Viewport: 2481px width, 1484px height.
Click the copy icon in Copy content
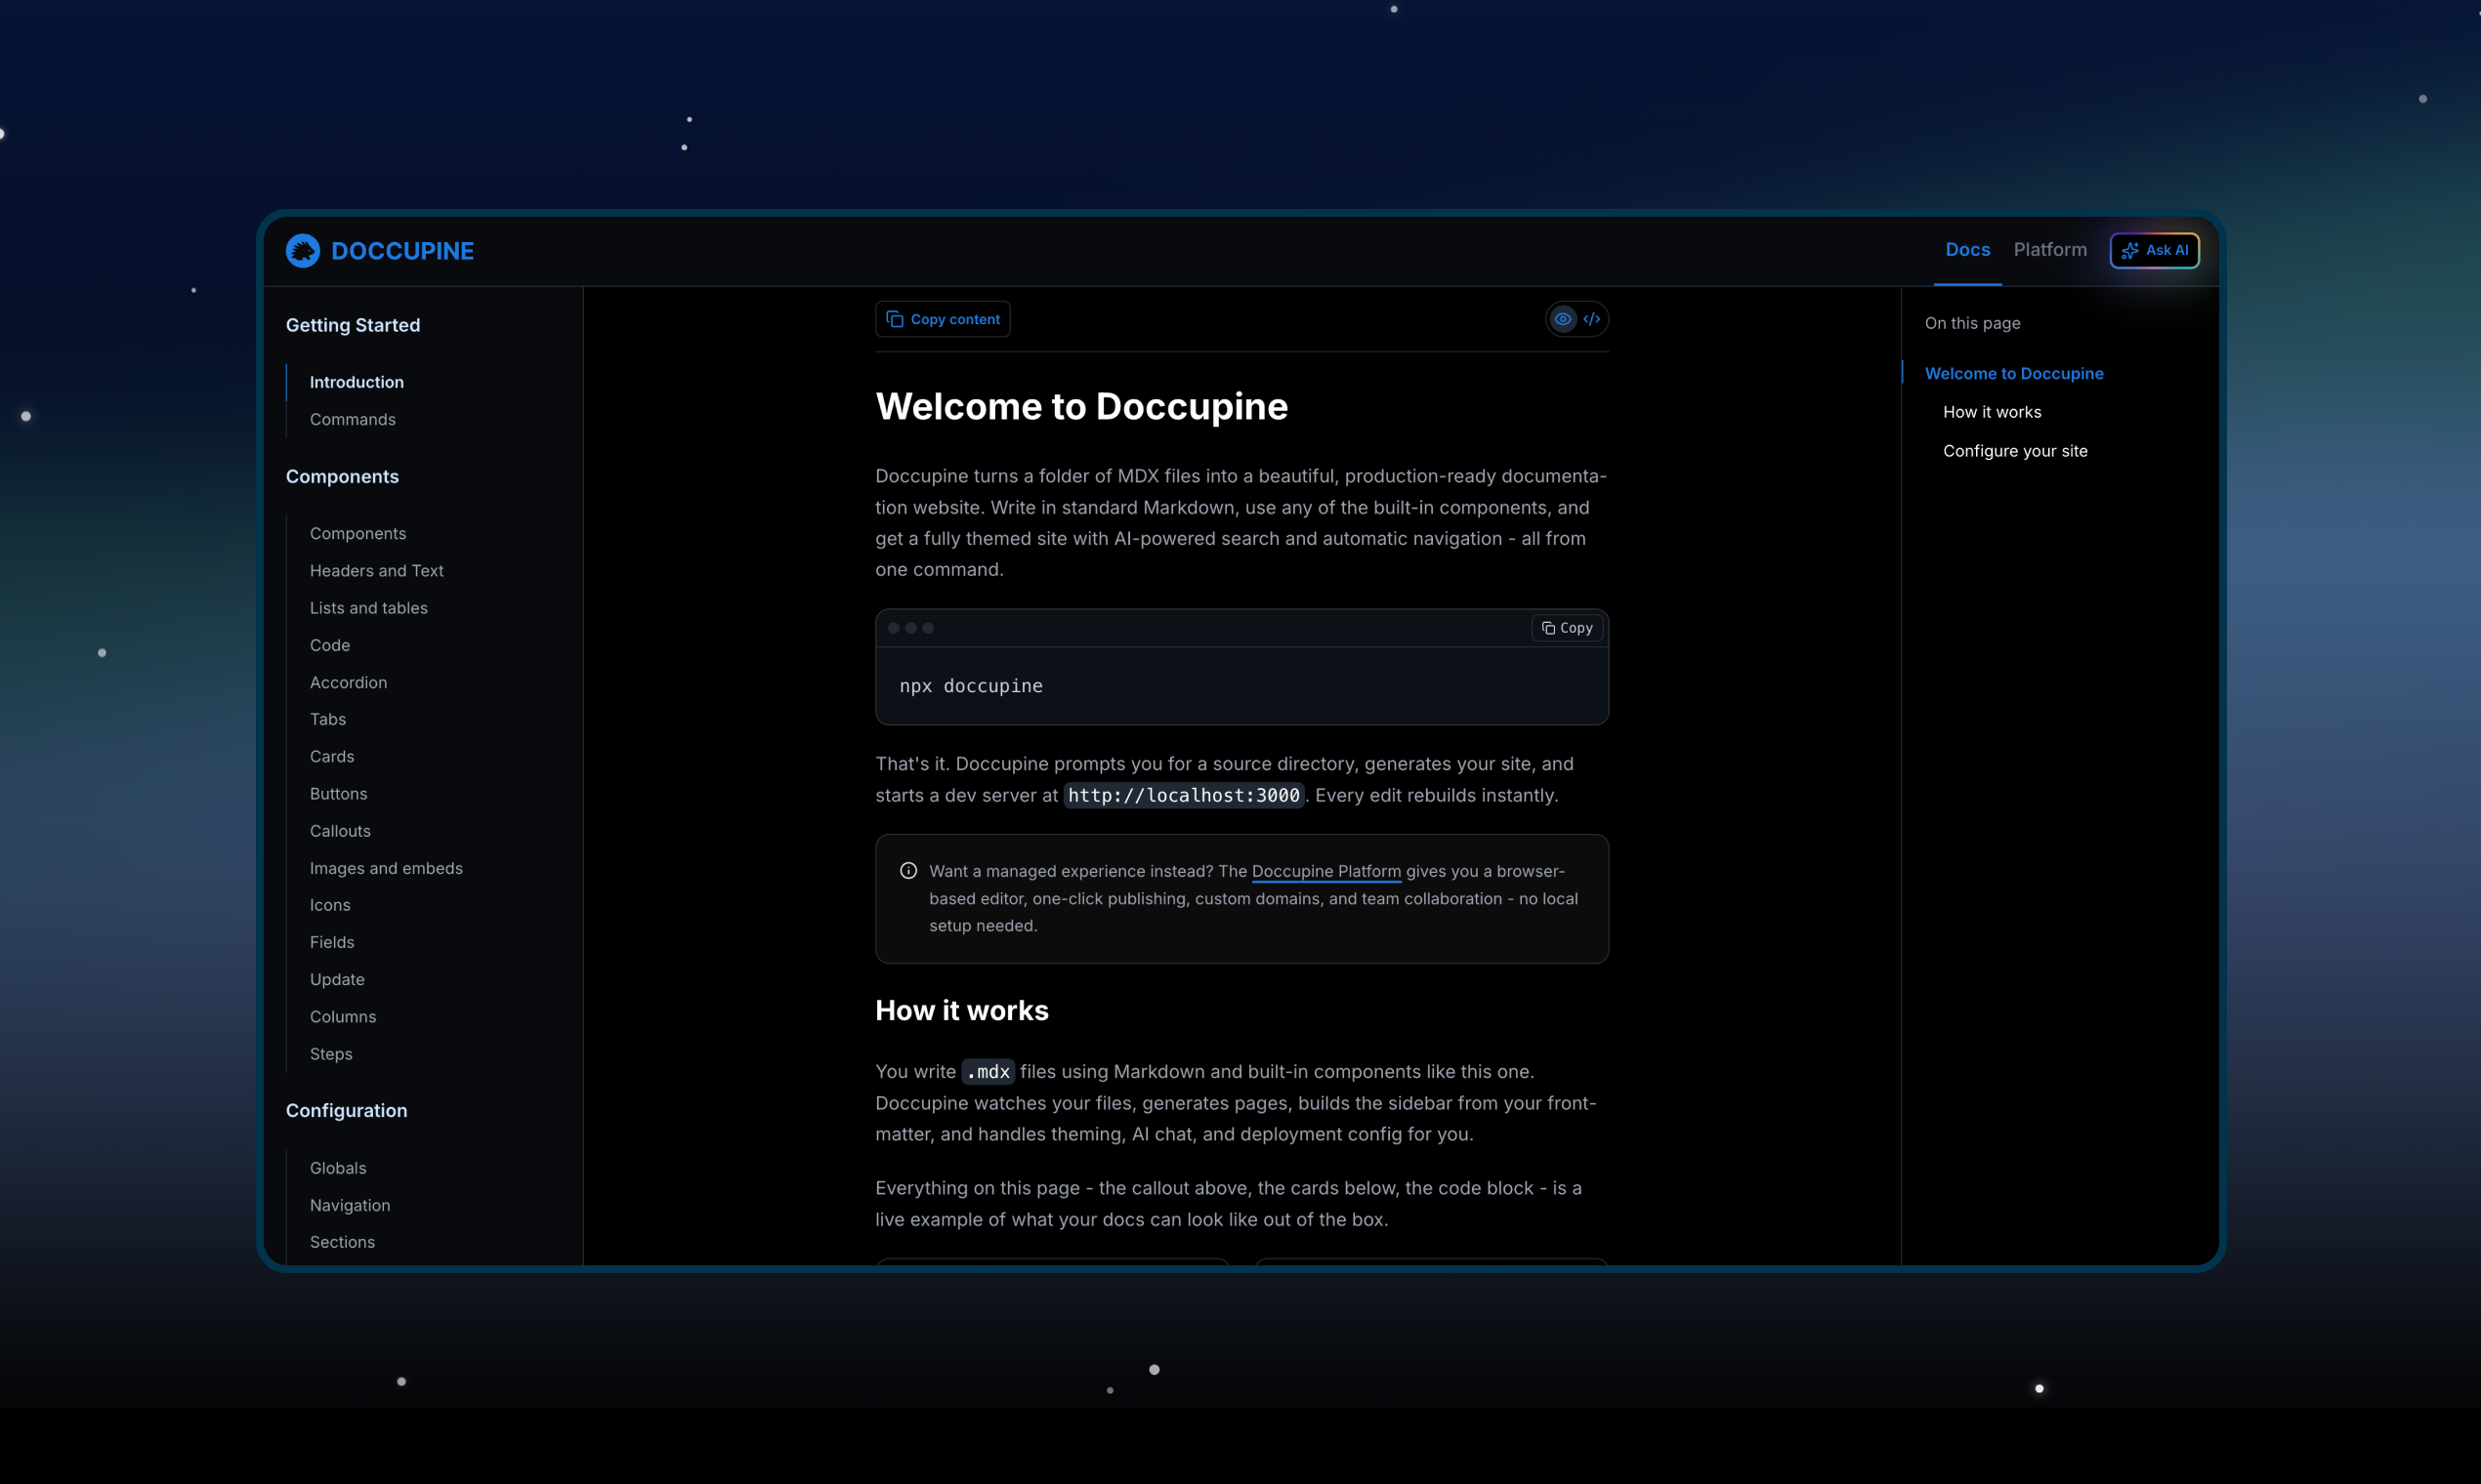click(895, 319)
